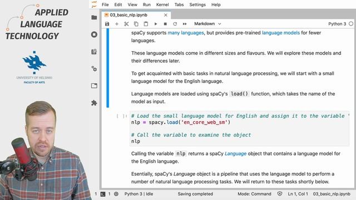
Task: Open the Property Inspector gears icon
Action: coord(94,69)
